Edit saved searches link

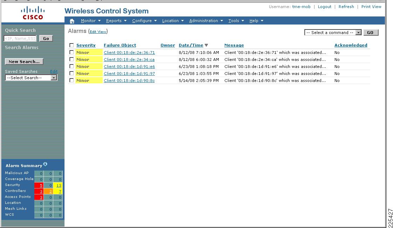click(x=54, y=71)
